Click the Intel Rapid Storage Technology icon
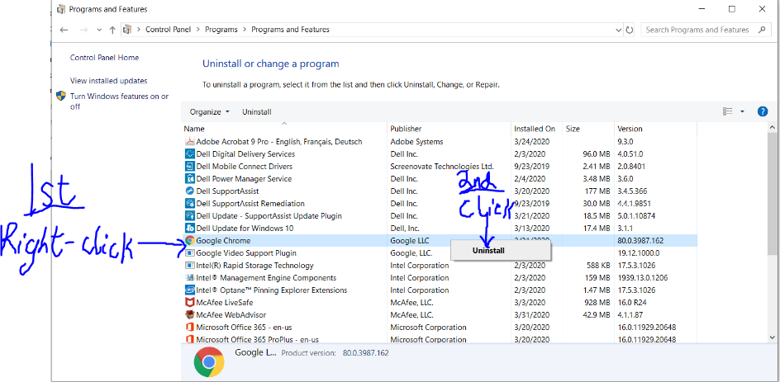This screenshot has height=382, width=780. pos(189,266)
